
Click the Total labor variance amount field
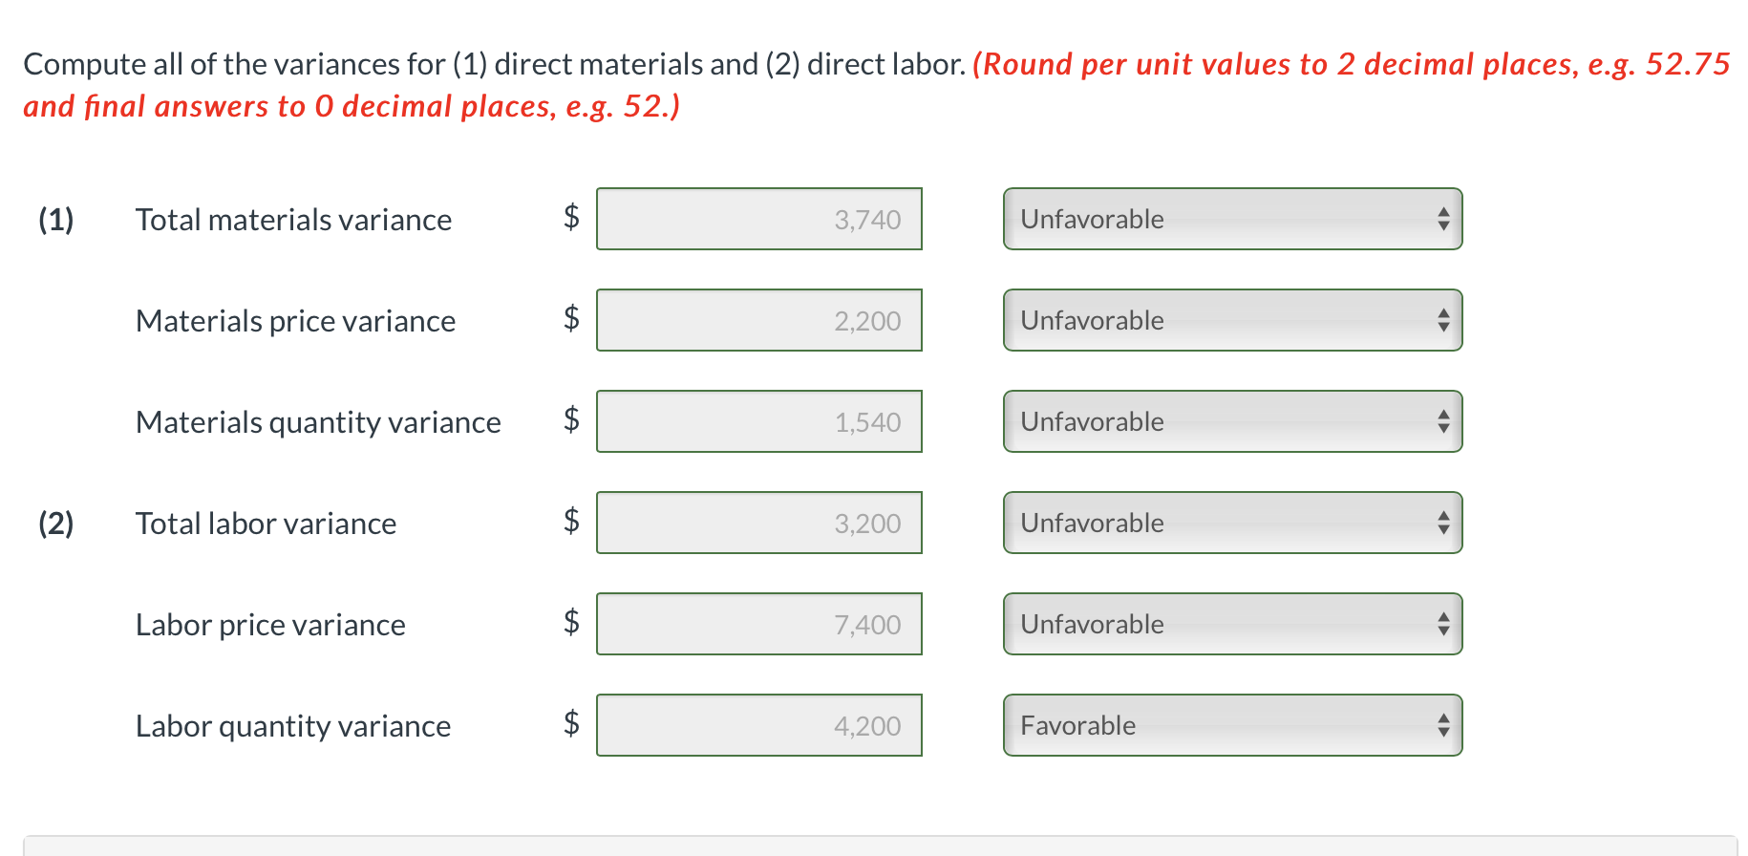(x=759, y=523)
